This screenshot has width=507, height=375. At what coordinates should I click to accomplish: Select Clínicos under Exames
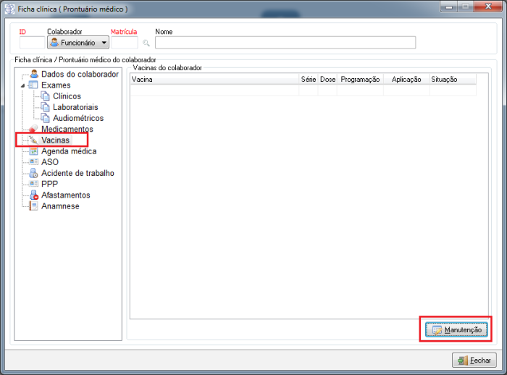67,96
